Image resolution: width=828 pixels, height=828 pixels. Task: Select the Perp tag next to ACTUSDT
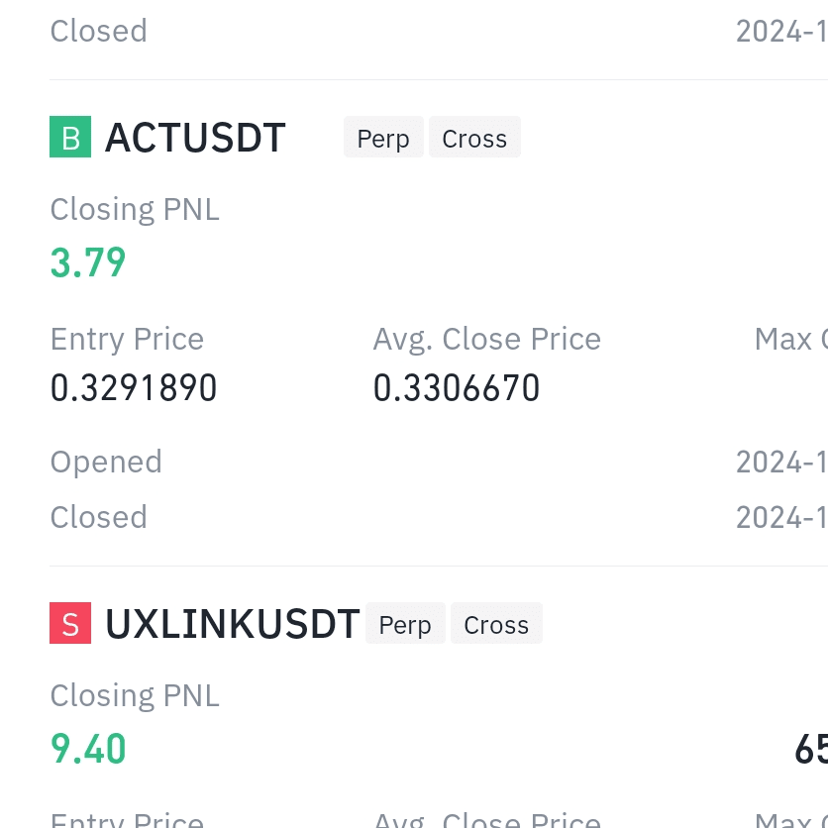tap(383, 138)
